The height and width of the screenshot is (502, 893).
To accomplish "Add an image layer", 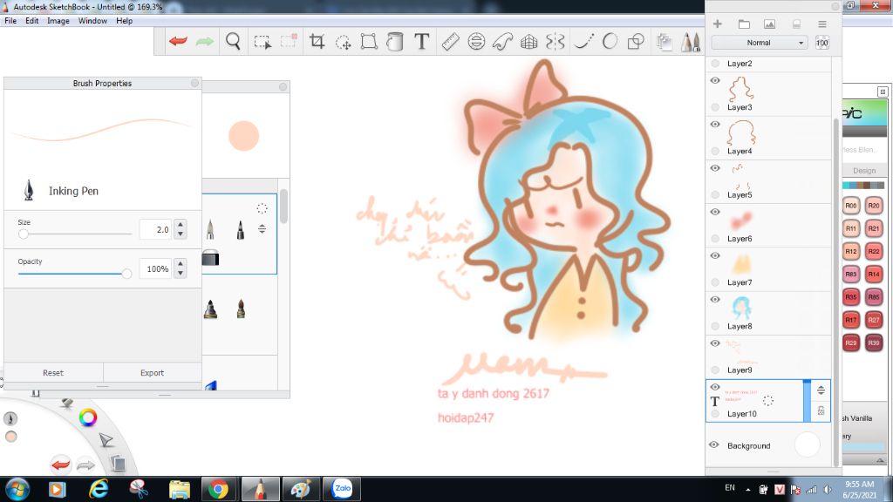I will tap(769, 24).
